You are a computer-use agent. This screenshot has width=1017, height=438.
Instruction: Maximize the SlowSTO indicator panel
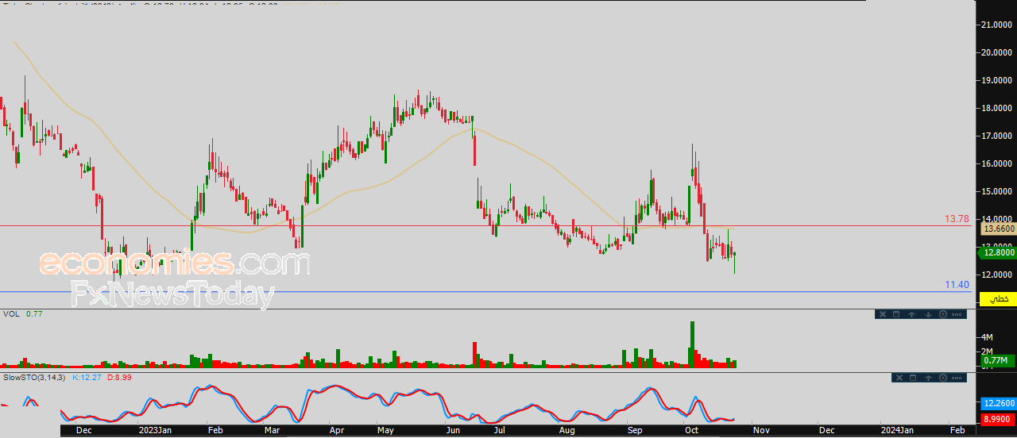pyautogui.click(x=913, y=378)
